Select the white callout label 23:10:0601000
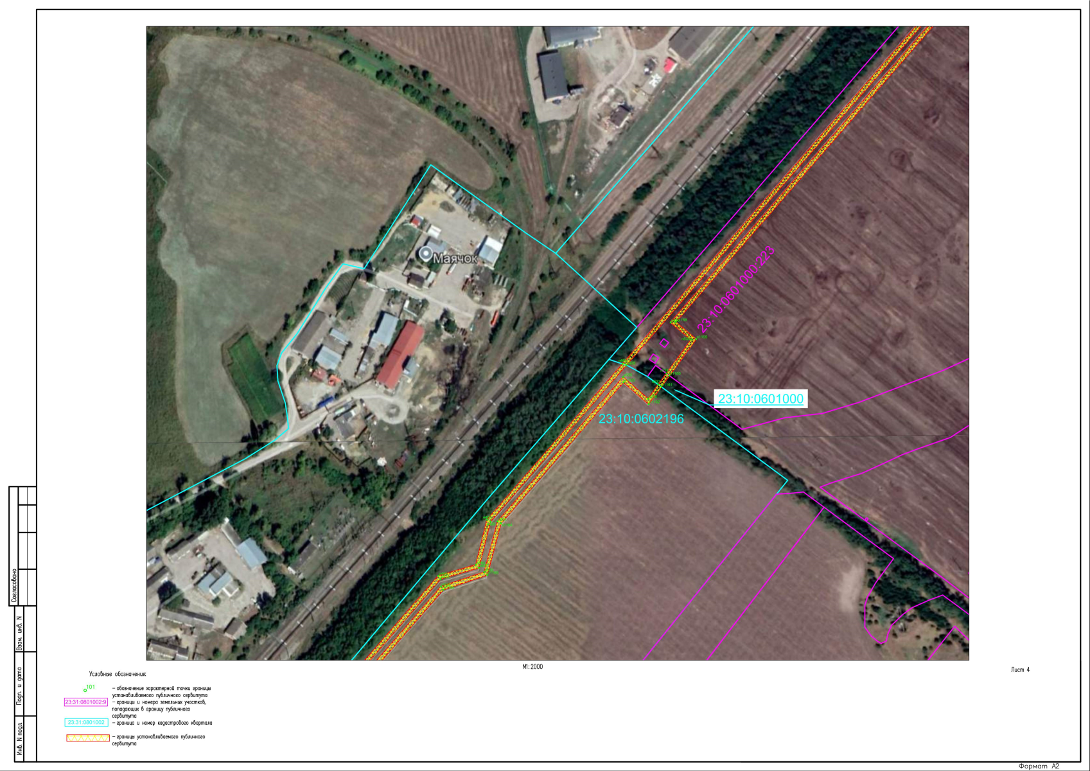The height and width of the screenshot is (771, 1090). coord(760,399)
